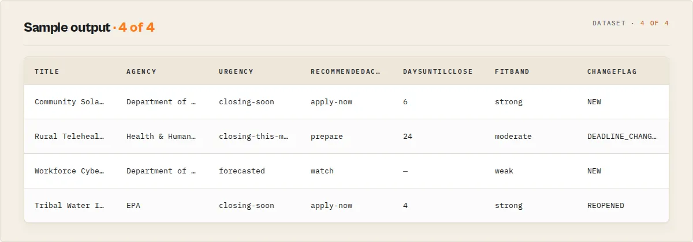Click the truncated RECOMMENDEDAC… column header
The width and height of the screenshot is (693, 242).
coord(346,71)
